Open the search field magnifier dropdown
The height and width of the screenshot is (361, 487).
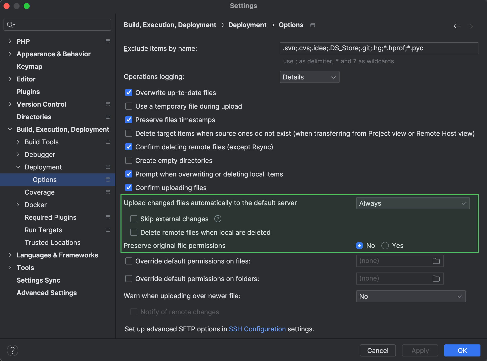pos(10,24)
